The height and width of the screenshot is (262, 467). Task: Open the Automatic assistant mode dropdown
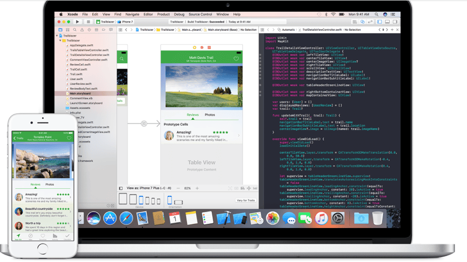(286, 30)
